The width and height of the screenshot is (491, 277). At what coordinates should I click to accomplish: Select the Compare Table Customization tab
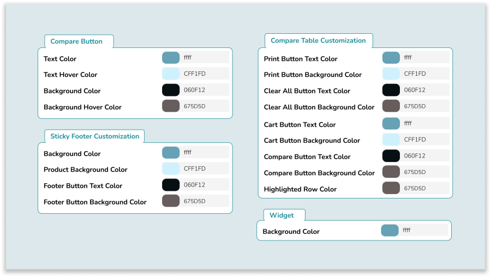click(x=318, y=40)
